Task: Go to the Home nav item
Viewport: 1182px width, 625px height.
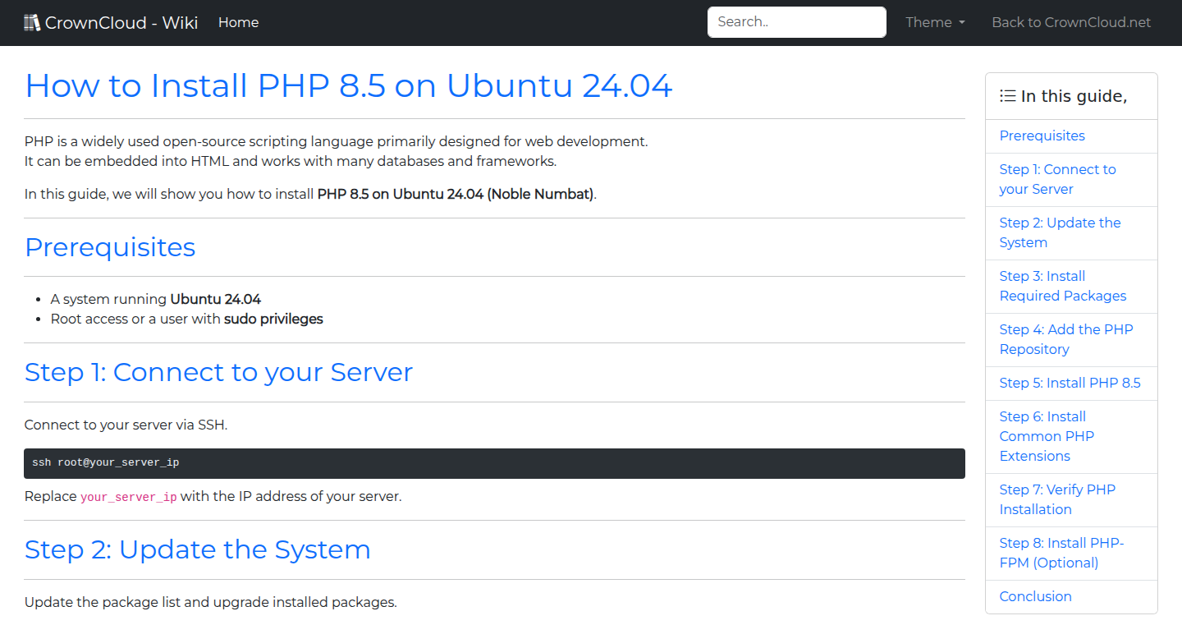Action: point(239,22)
